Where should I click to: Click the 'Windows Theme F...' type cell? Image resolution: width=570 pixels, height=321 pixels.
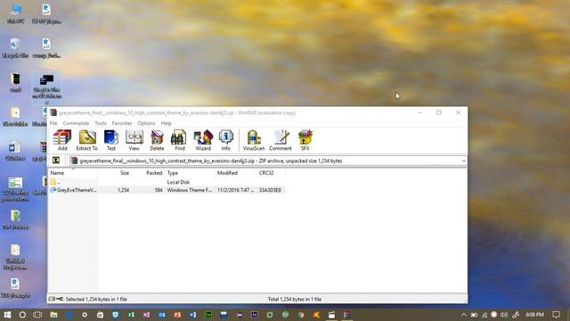point(190,190)
